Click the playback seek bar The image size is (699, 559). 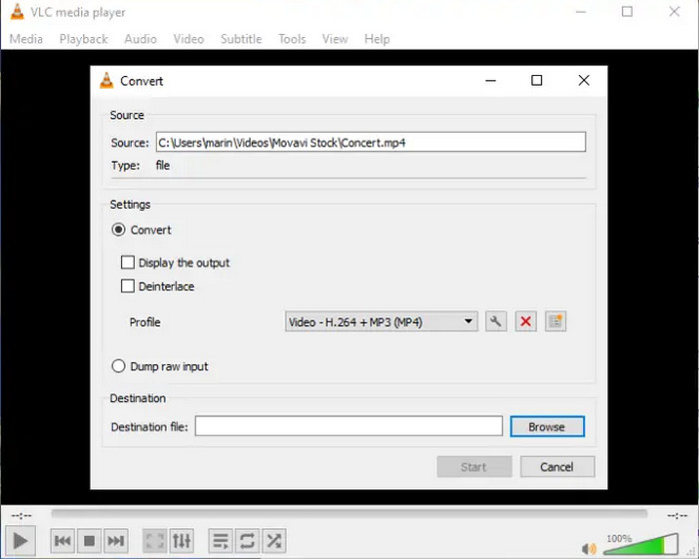349,513
